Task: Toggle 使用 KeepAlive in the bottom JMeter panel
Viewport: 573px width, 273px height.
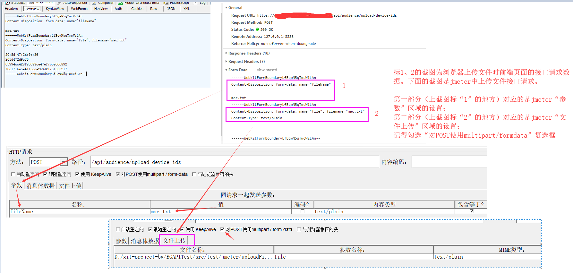Action: point(182,229)
